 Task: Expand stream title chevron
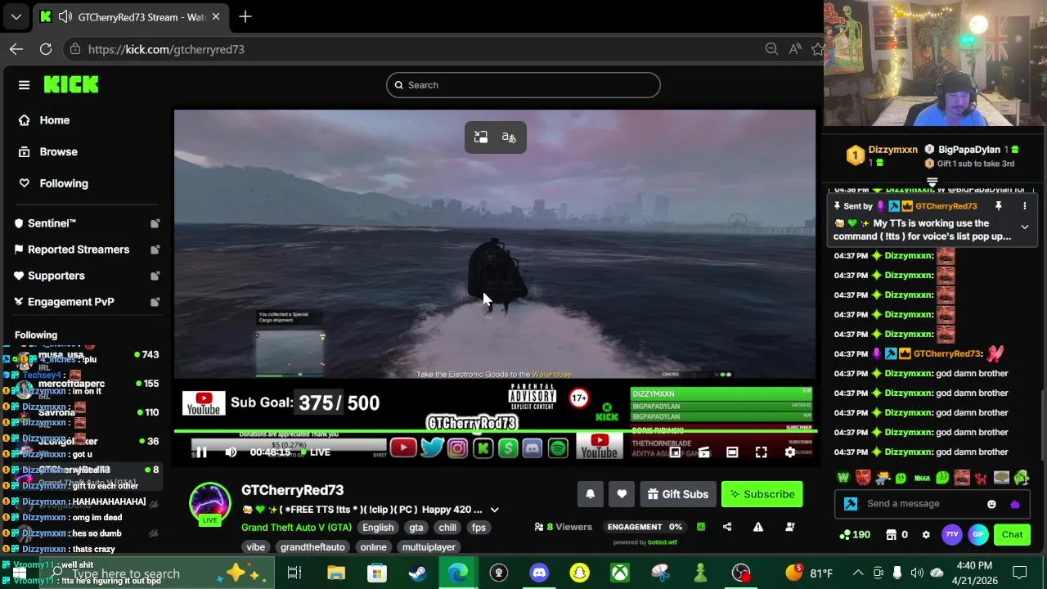pyautogui.click(x=494, y=510)
